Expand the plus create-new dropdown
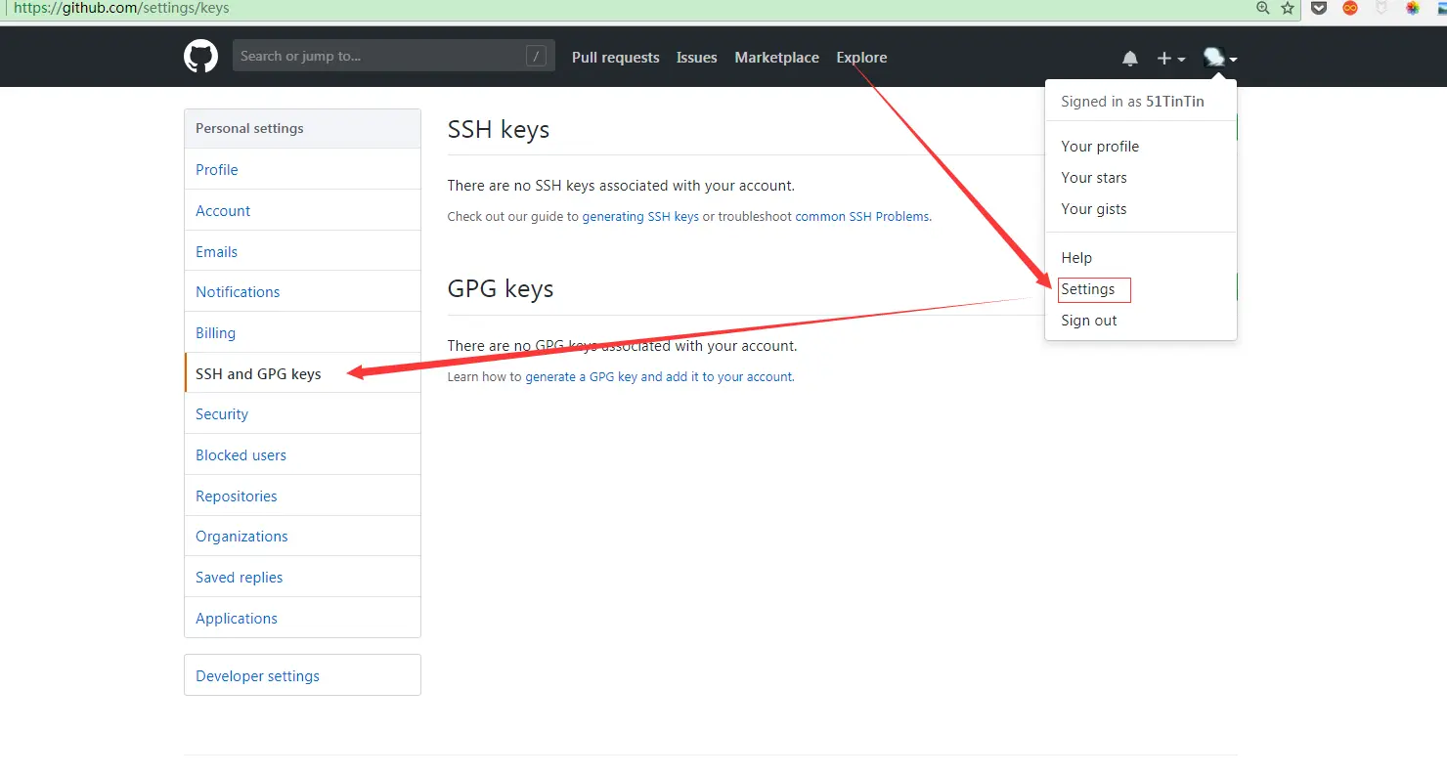The width and height of the screenshot is (1447, 776). (1170, 59)
